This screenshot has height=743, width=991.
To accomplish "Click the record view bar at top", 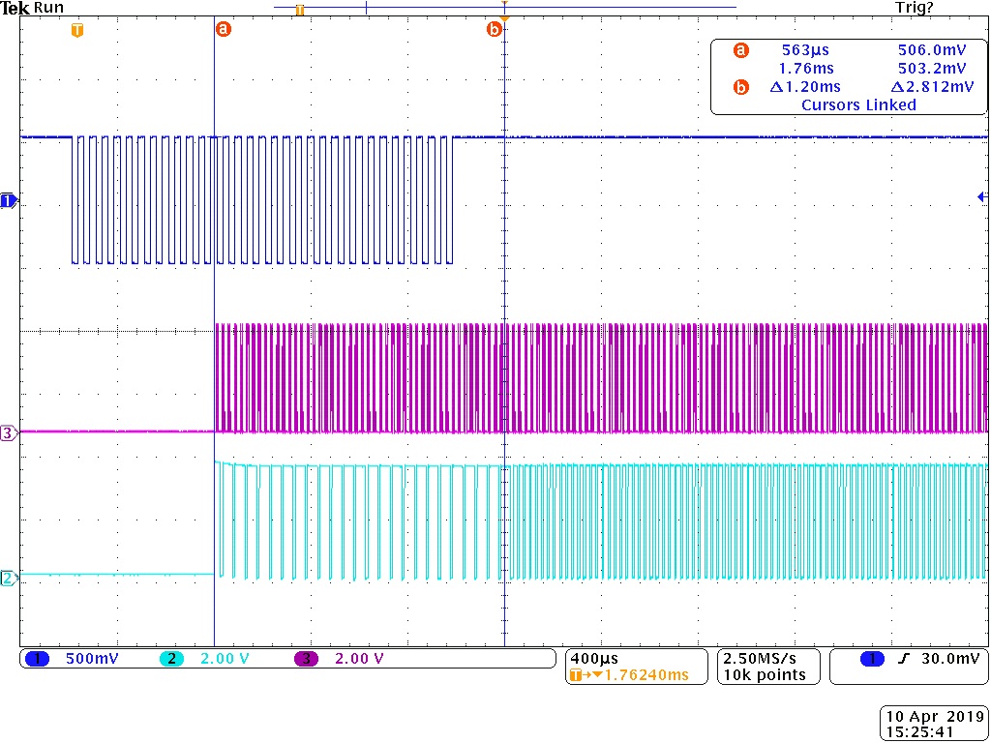I will tap(505, 8).
